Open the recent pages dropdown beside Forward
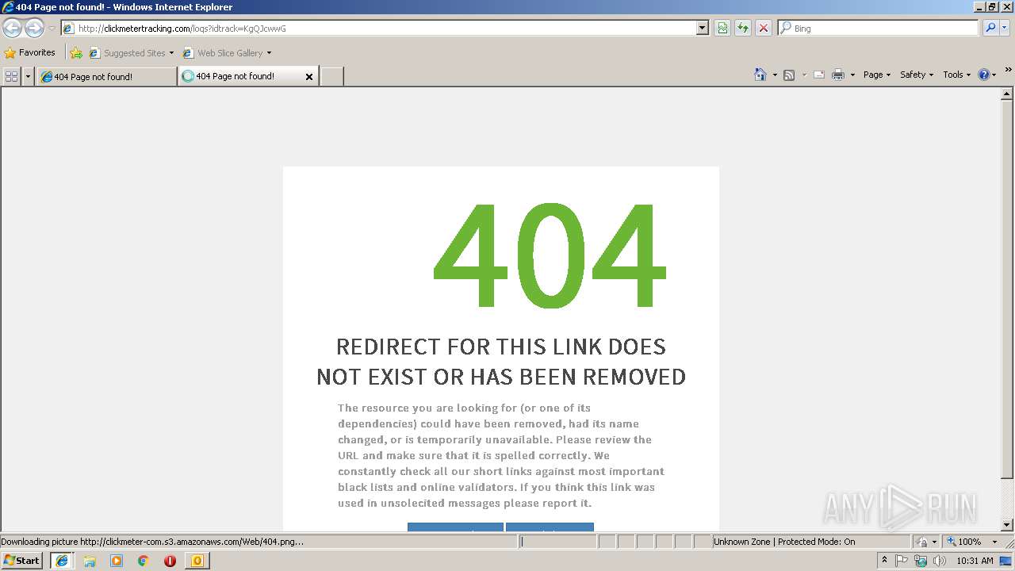Image resolution: width=1015 pixels, height=571 pixels. point(52,29)
